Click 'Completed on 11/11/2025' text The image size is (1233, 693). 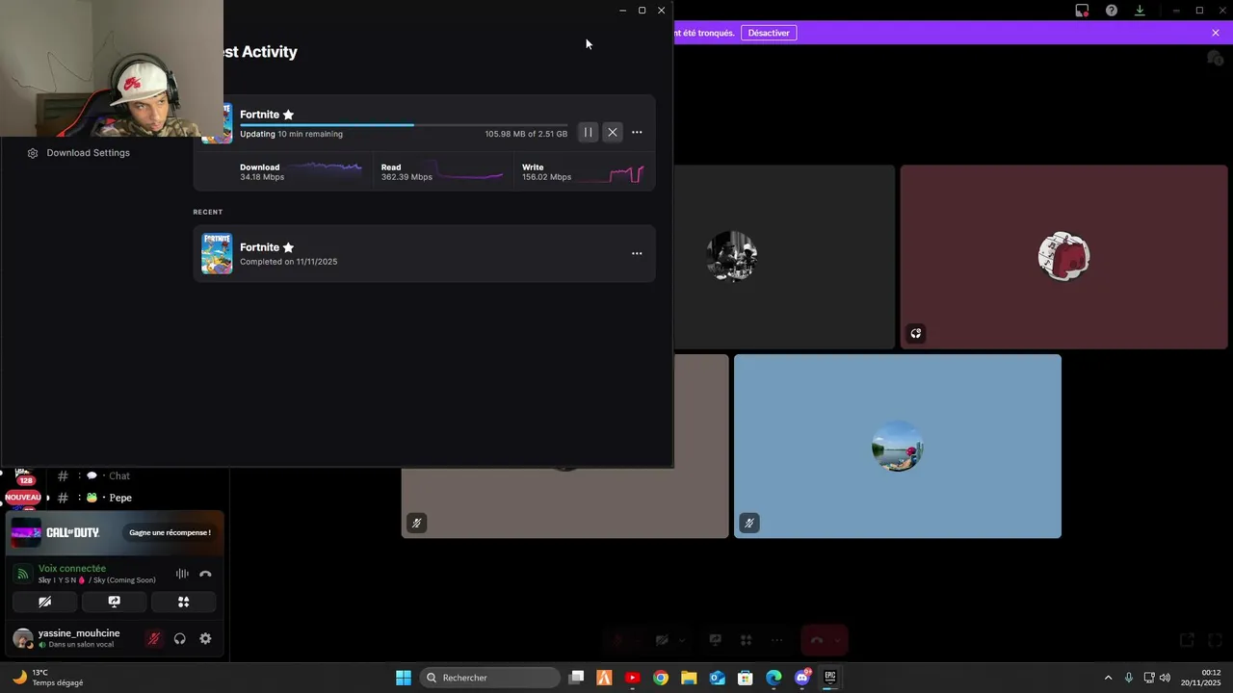coord(288,262)
